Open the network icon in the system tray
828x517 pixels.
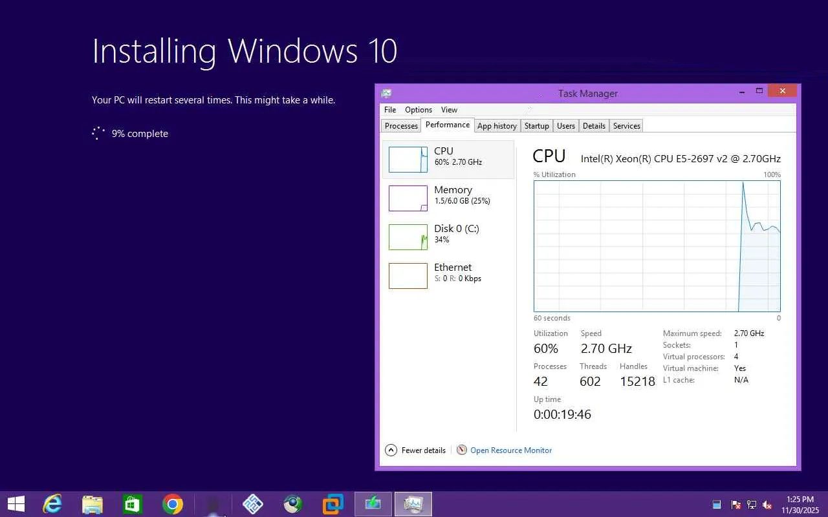click(752, 505)
